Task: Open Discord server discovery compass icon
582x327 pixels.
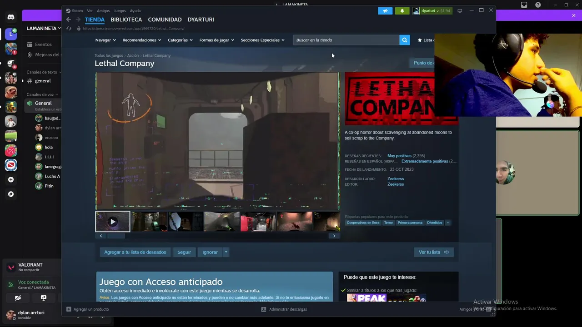Action: (x=11, y=194)
